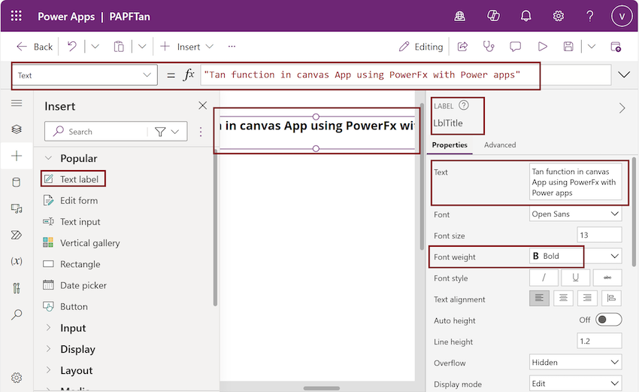Viewport: 639px width, 392px height.
Task: Collapse the Popular section
Action: click(x=48, y=158)
